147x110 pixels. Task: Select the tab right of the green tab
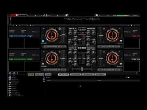tap(40, 75)
